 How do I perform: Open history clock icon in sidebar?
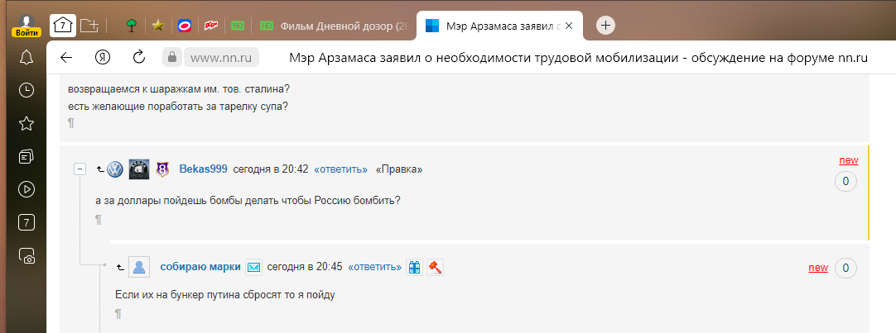(x=26, y=90)
